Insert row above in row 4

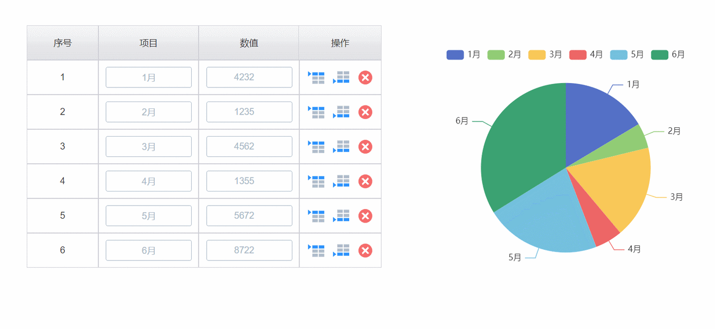(x=316, y=181)
